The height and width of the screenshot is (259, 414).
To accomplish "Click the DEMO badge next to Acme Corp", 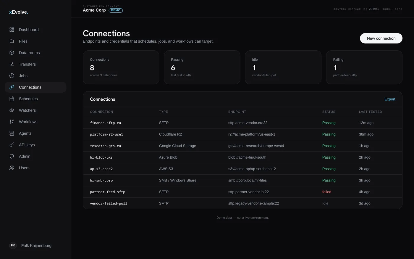I will (116, 10).
